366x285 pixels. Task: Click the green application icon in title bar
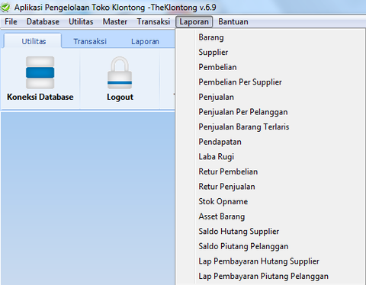5,7
